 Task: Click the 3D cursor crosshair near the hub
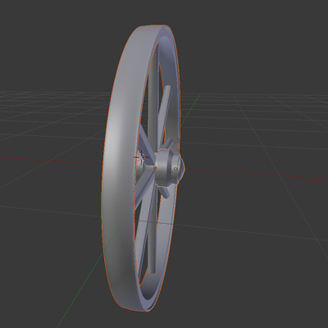pos(141,157)
